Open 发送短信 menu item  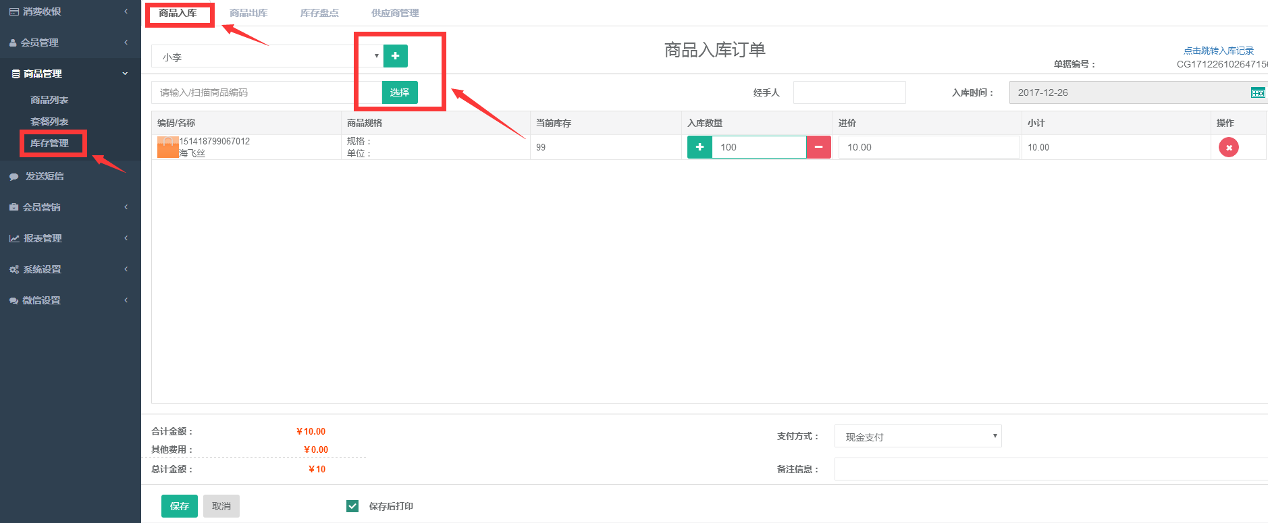point(45,176)
